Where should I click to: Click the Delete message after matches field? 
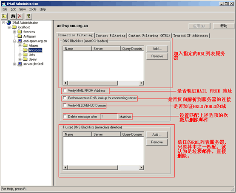[x=109, y=117]
